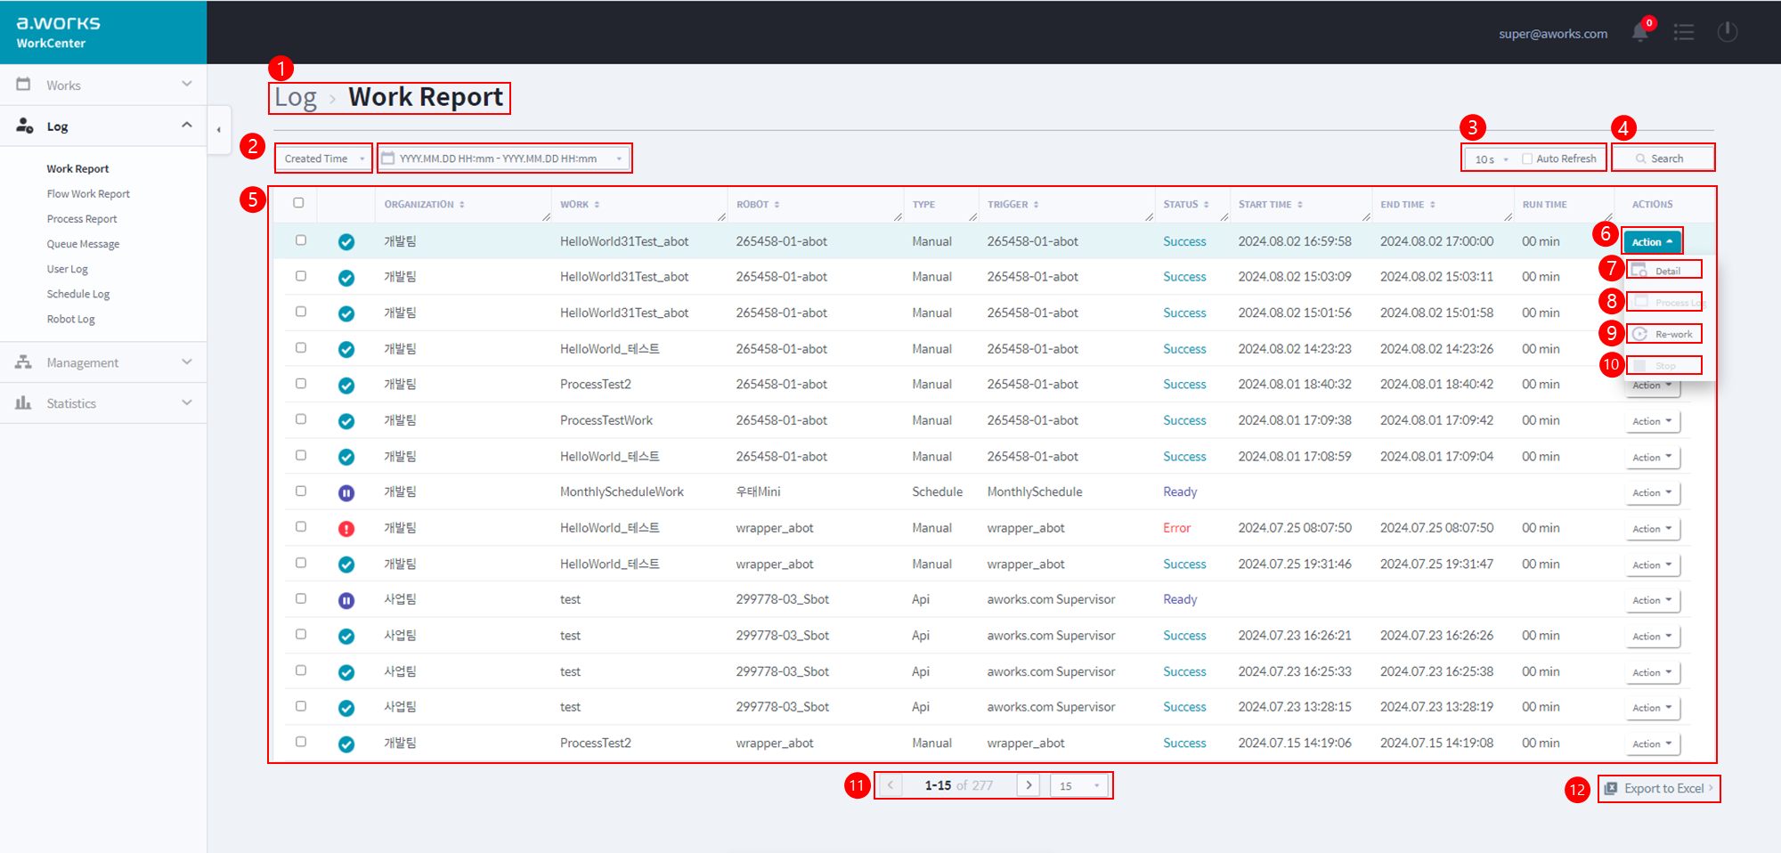Click the Re-work icon in action menu
This screenshot has width=1781, height=853.
click(1640, 334)
